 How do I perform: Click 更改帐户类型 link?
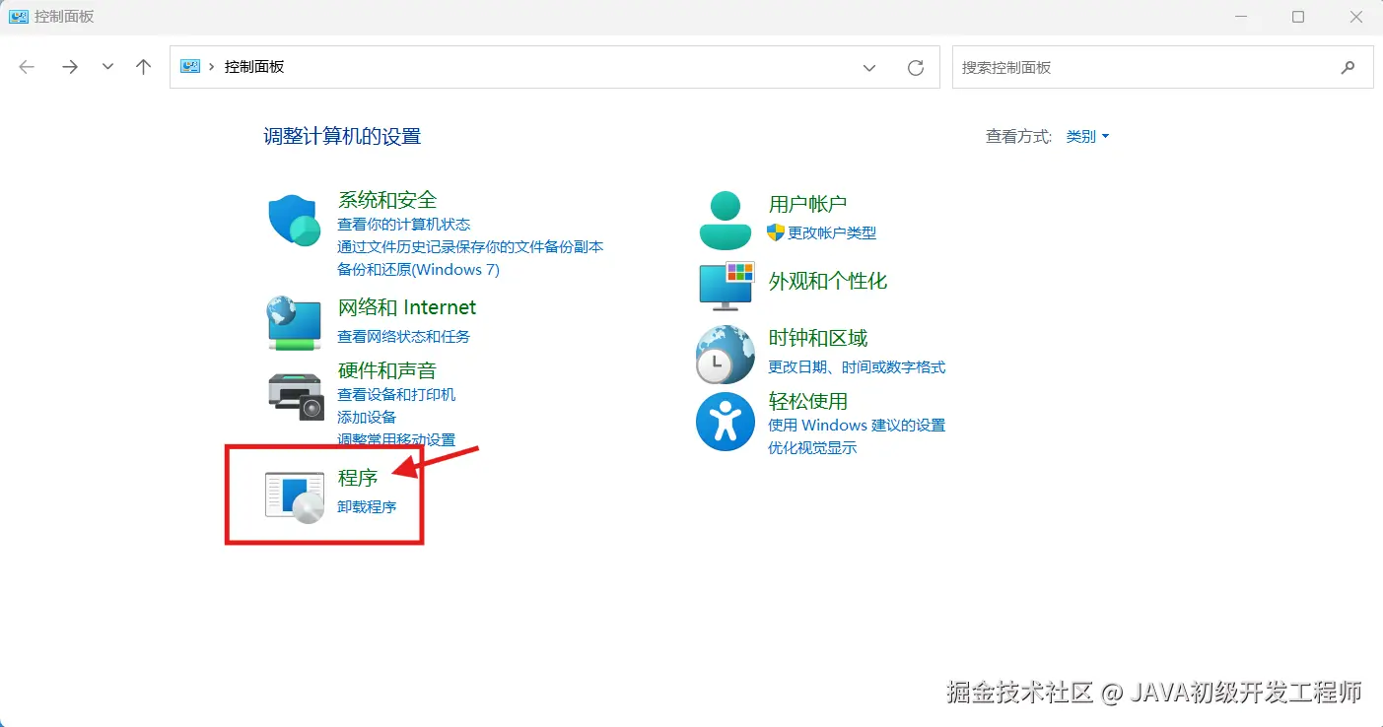[x=832, y=232]
